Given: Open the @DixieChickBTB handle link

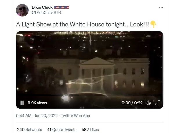Looking at the screenshot, I should click(x=46, y=12).
